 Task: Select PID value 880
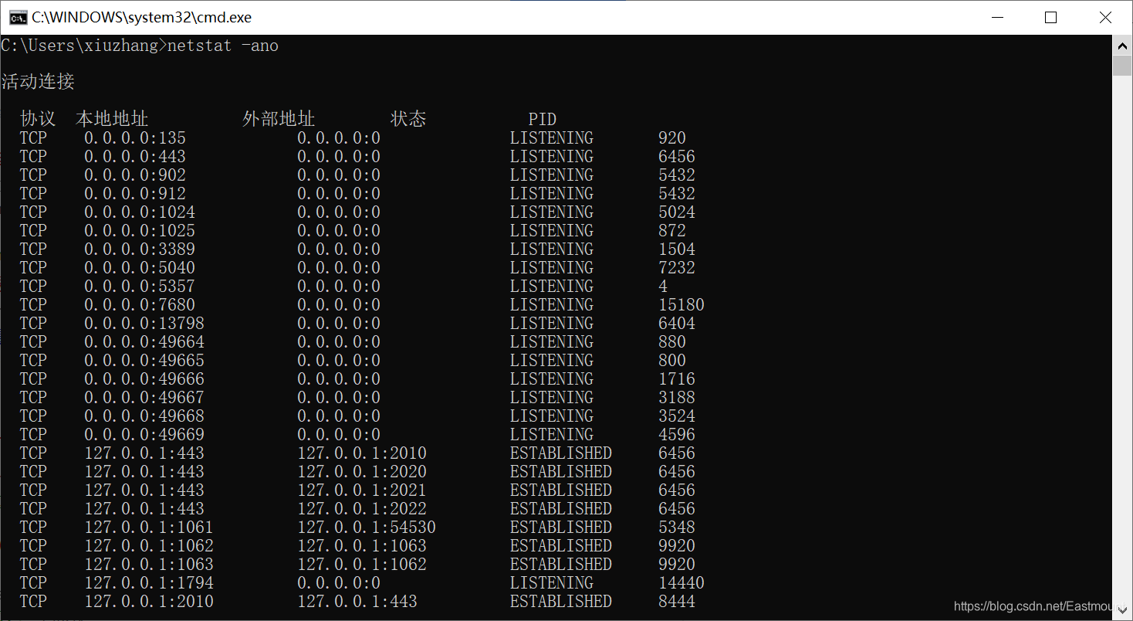(x=672, y=342)
